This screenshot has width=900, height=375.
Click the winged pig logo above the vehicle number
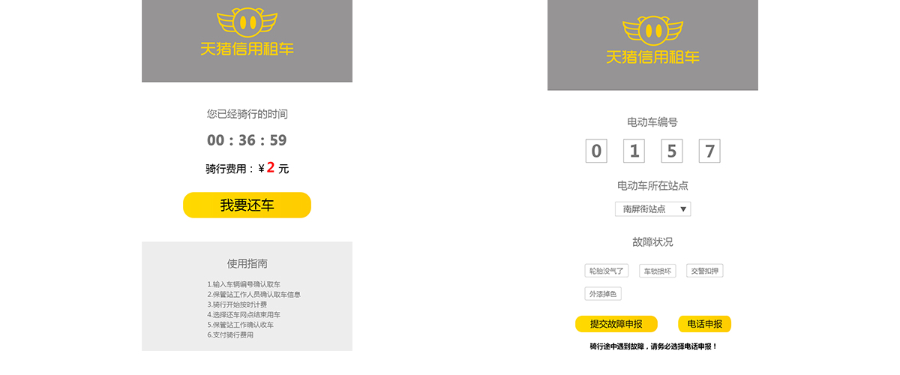[653, 30]
